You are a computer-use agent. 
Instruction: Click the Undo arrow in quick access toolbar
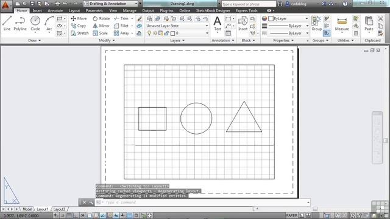pyautogui.click(x=65, y=4)
